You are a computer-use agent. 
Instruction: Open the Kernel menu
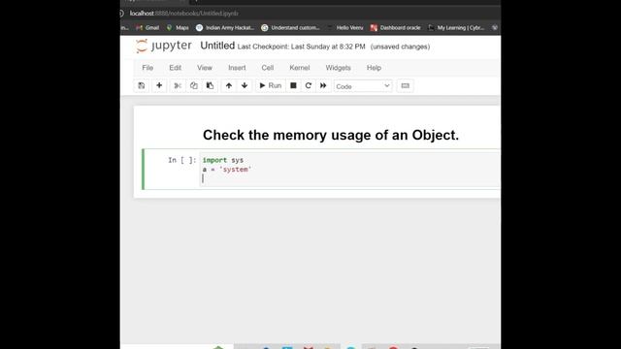click(x=300, y=68)
